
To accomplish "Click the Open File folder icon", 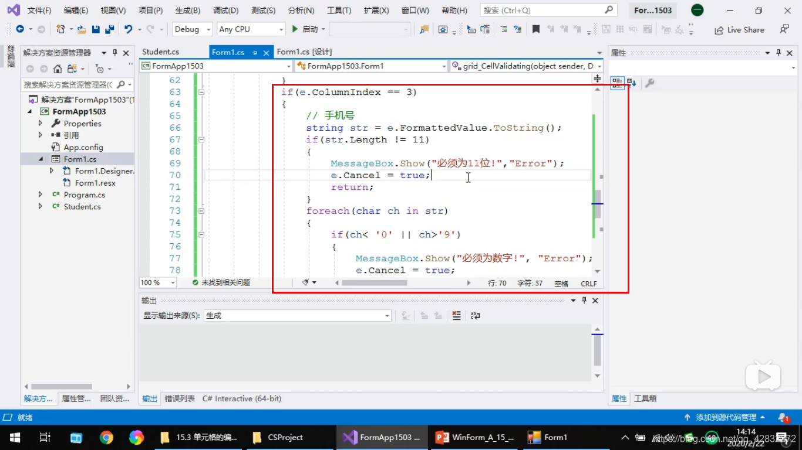I will pos(82,29).
